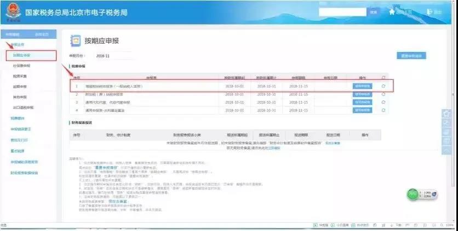Screen dimensions: 458x231
Task: Open 按期应申报 in the left sidebar
Action: point(22,55)
